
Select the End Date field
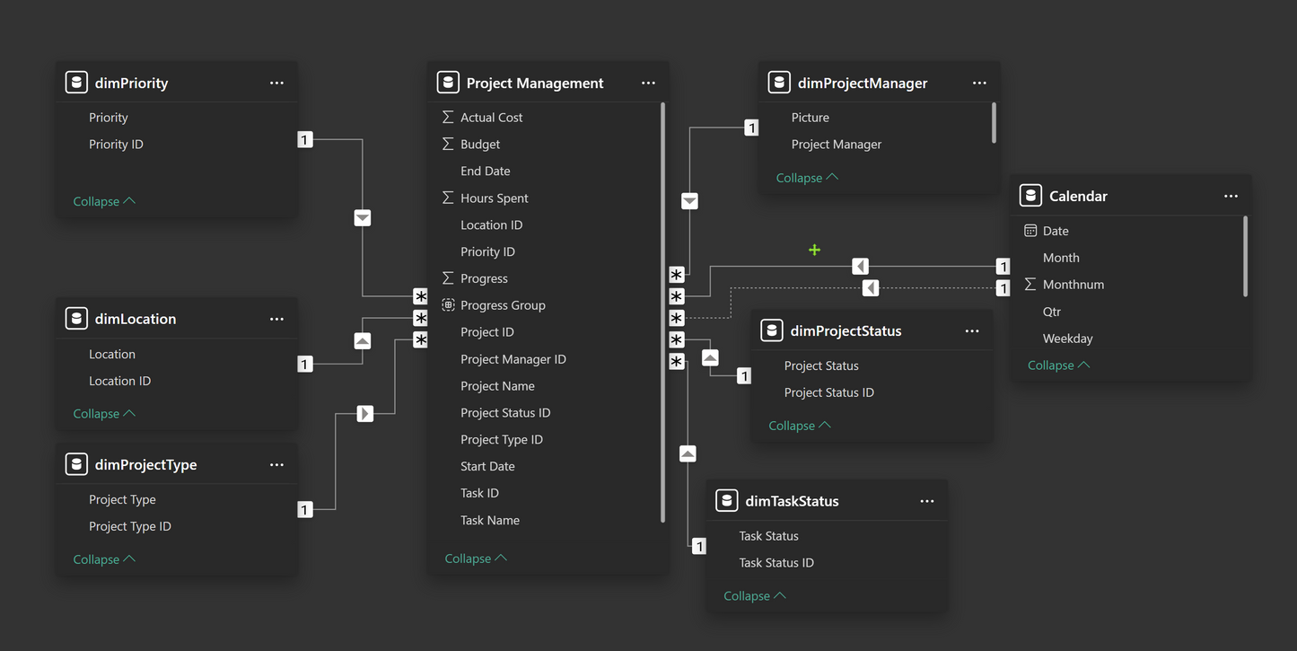pyautogui.click(x=485, y=171)
